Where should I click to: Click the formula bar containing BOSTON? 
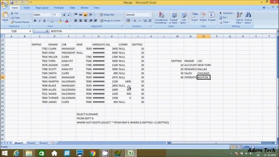point(163,31)
